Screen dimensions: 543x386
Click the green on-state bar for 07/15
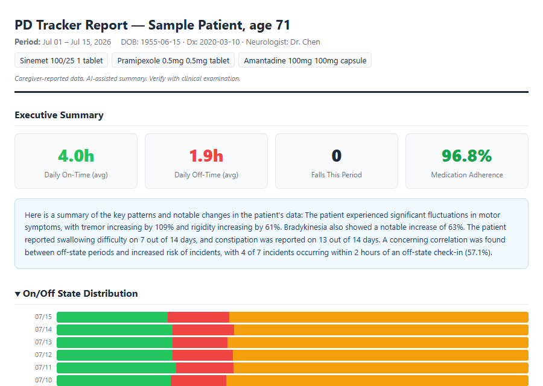pos(112,317)
